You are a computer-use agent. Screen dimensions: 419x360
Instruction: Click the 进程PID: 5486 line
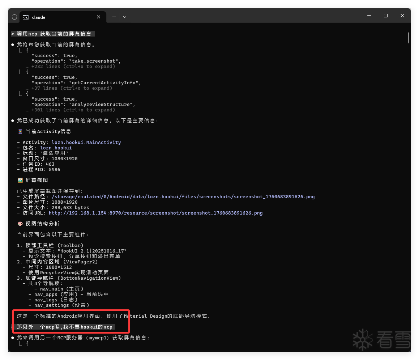point(38,170)
